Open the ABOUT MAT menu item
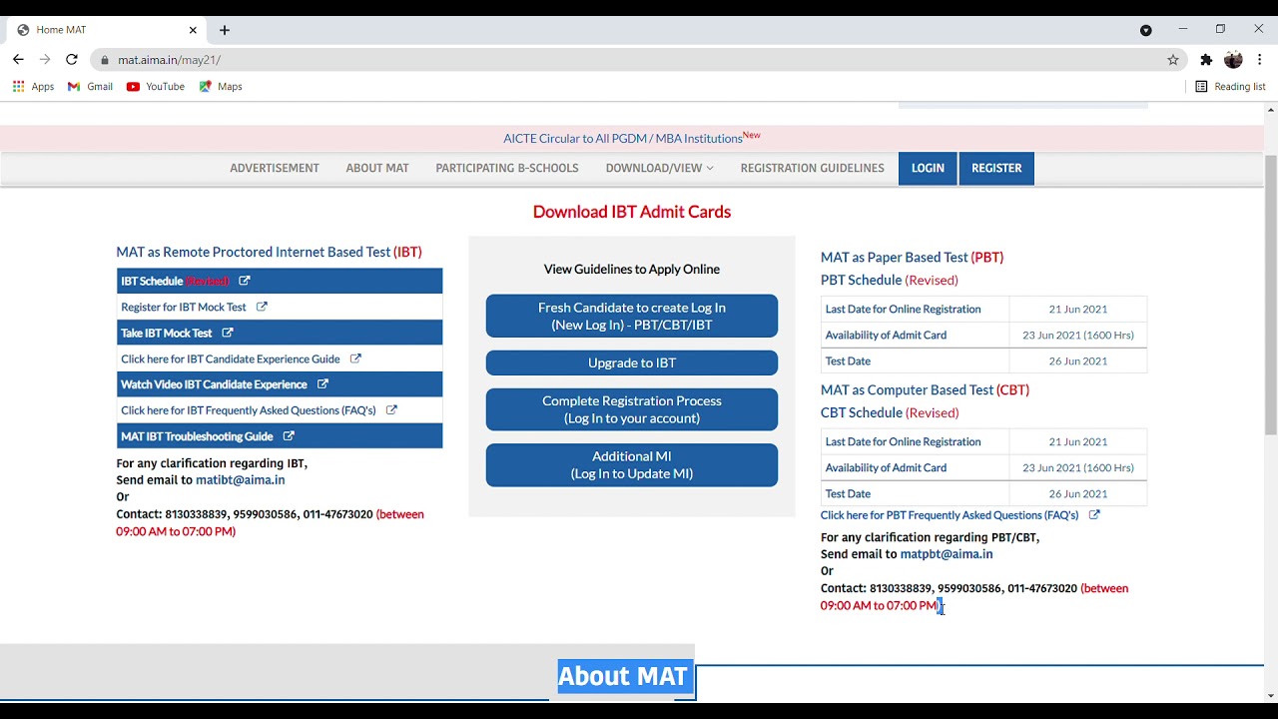 click(377, 168)
